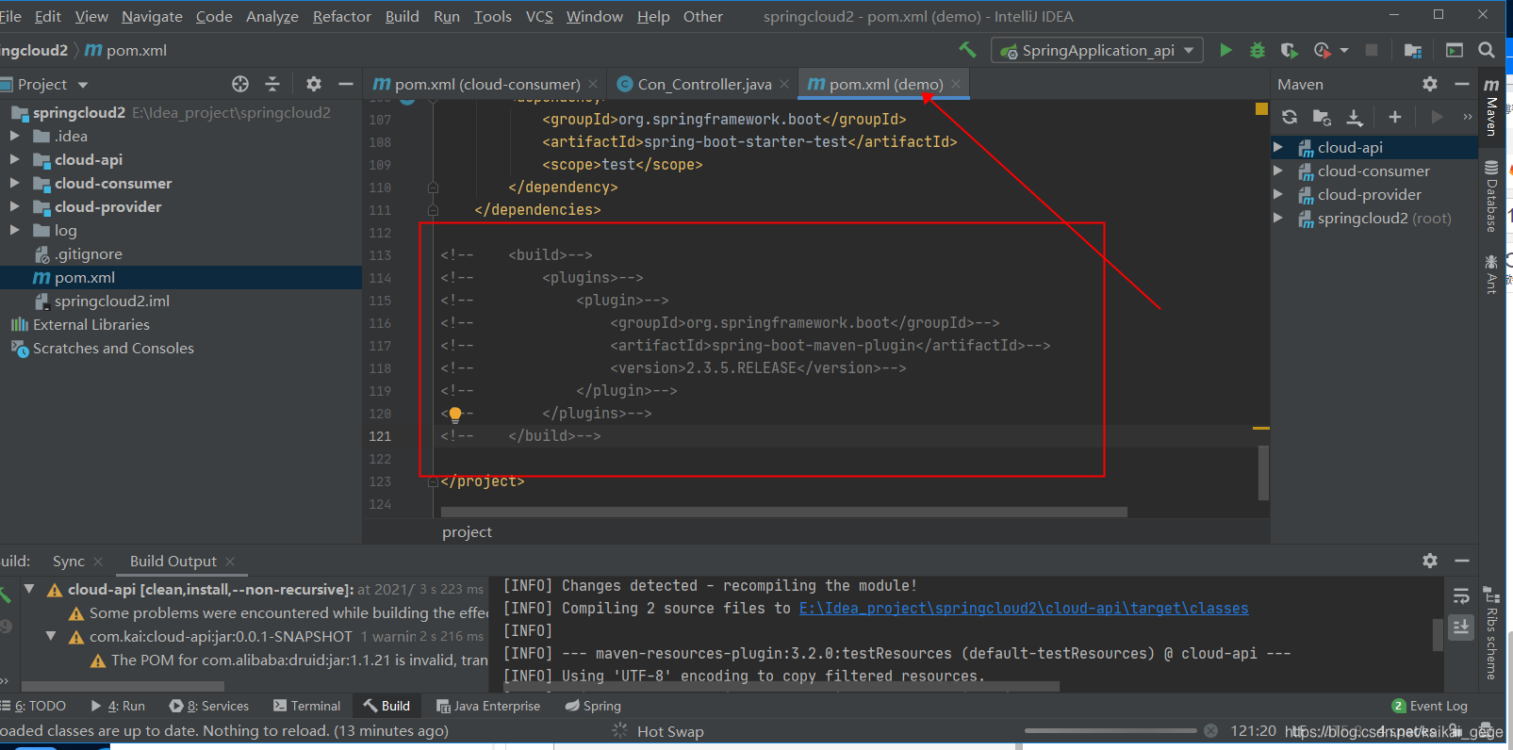Expand cloud-api folder in Project tree
Viewport: 1513px width, 750px height.
(x=14, y=159)
